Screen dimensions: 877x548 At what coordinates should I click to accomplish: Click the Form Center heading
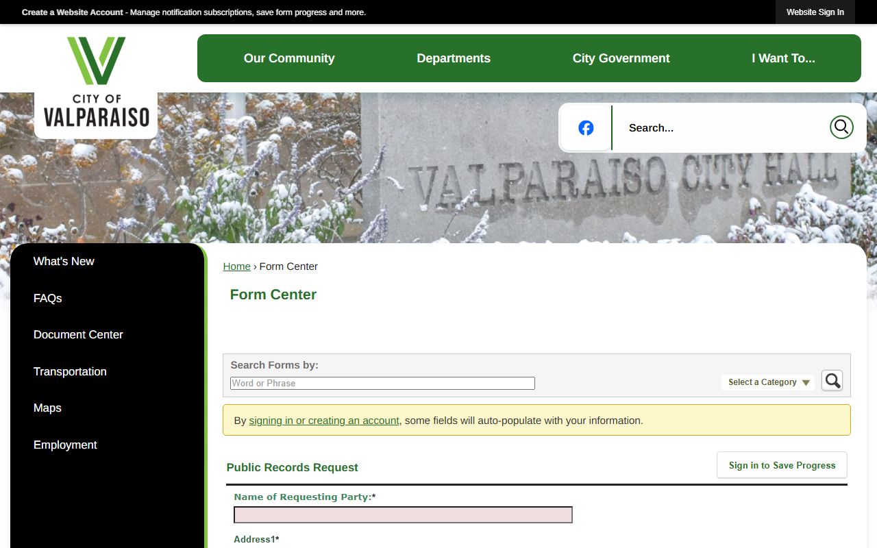coord(273,295)
